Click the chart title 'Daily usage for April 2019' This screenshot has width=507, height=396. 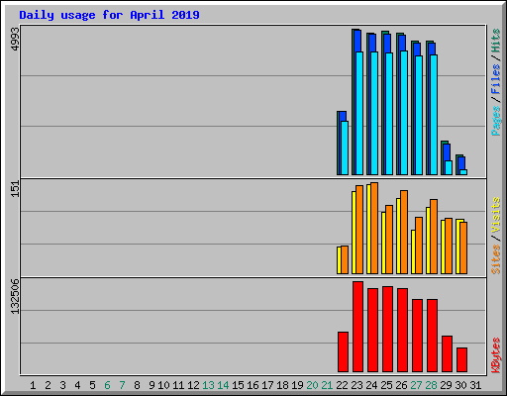tap(109, 15)
